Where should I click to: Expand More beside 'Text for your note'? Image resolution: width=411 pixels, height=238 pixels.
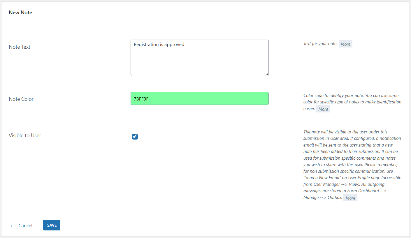point(345,44)
